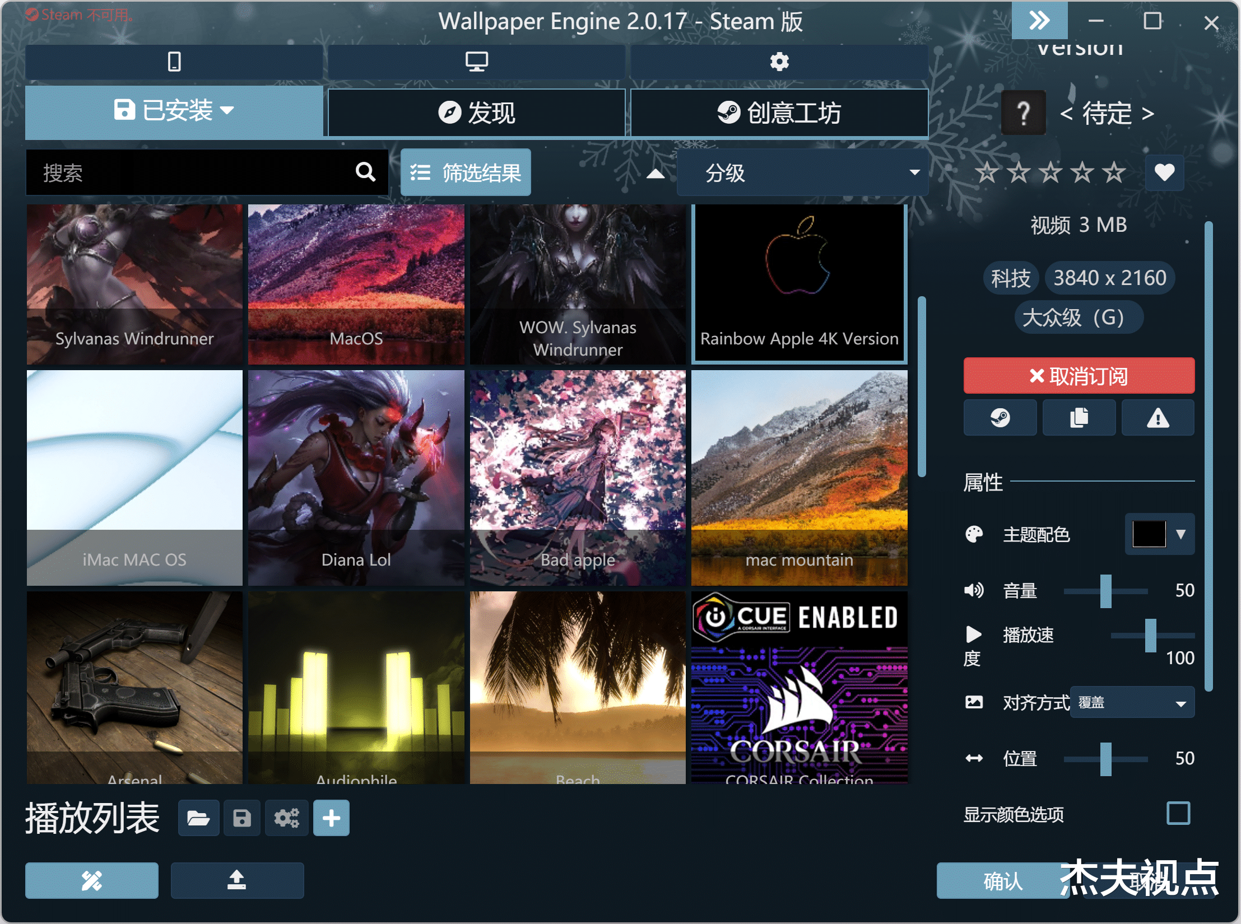Open the 对齐方式 覆盖 dropdown

pos(1132,702)
